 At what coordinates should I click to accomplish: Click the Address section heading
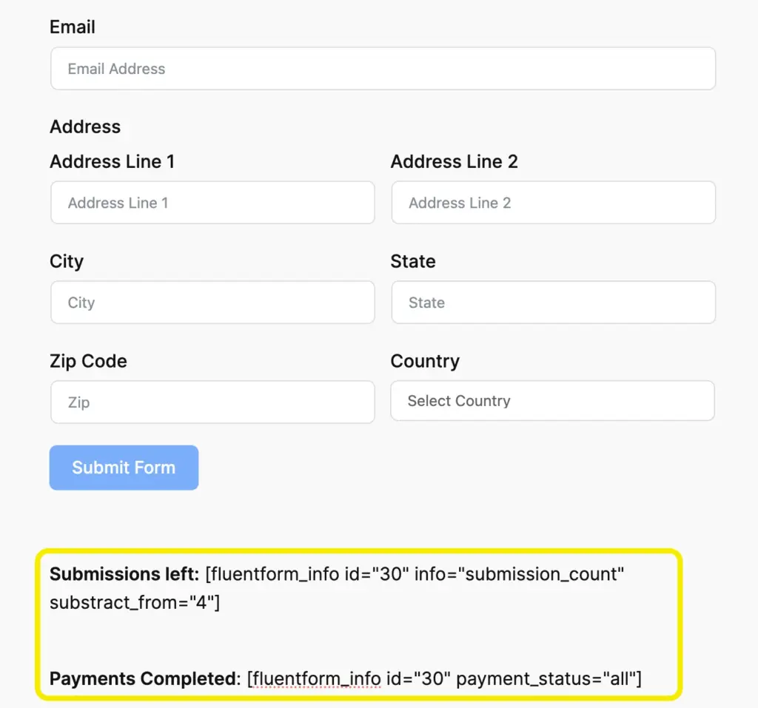[x=84, y=127]
